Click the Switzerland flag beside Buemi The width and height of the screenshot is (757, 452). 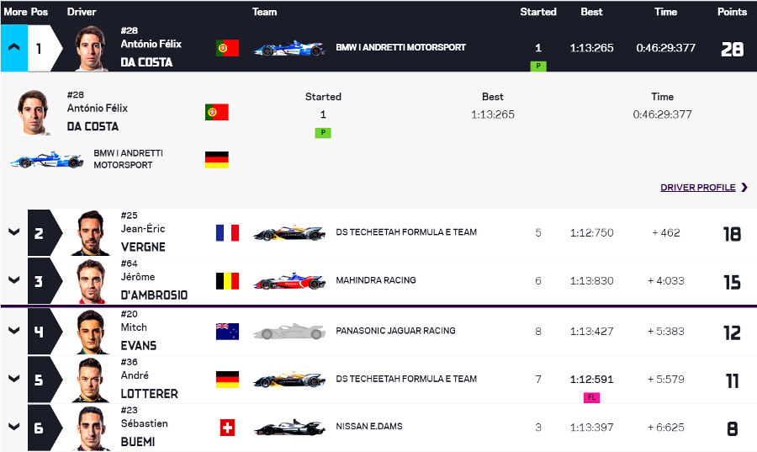click(227, 428)
